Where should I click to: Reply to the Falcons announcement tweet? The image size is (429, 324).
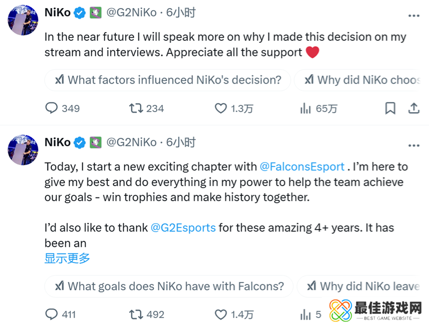tap(51, 314)
